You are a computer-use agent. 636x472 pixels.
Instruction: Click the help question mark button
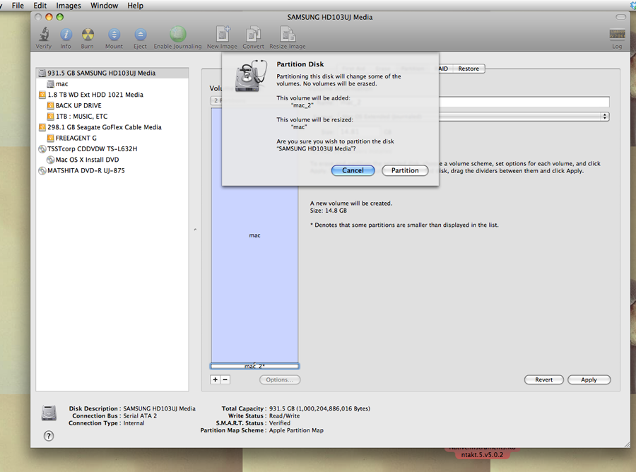click(49, 436)
